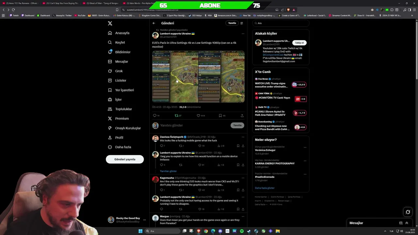Image resolution: width=418 pixels, height=235 pixels.
Task: Repost the main post with 27 reposts
Action: point(178,116)
